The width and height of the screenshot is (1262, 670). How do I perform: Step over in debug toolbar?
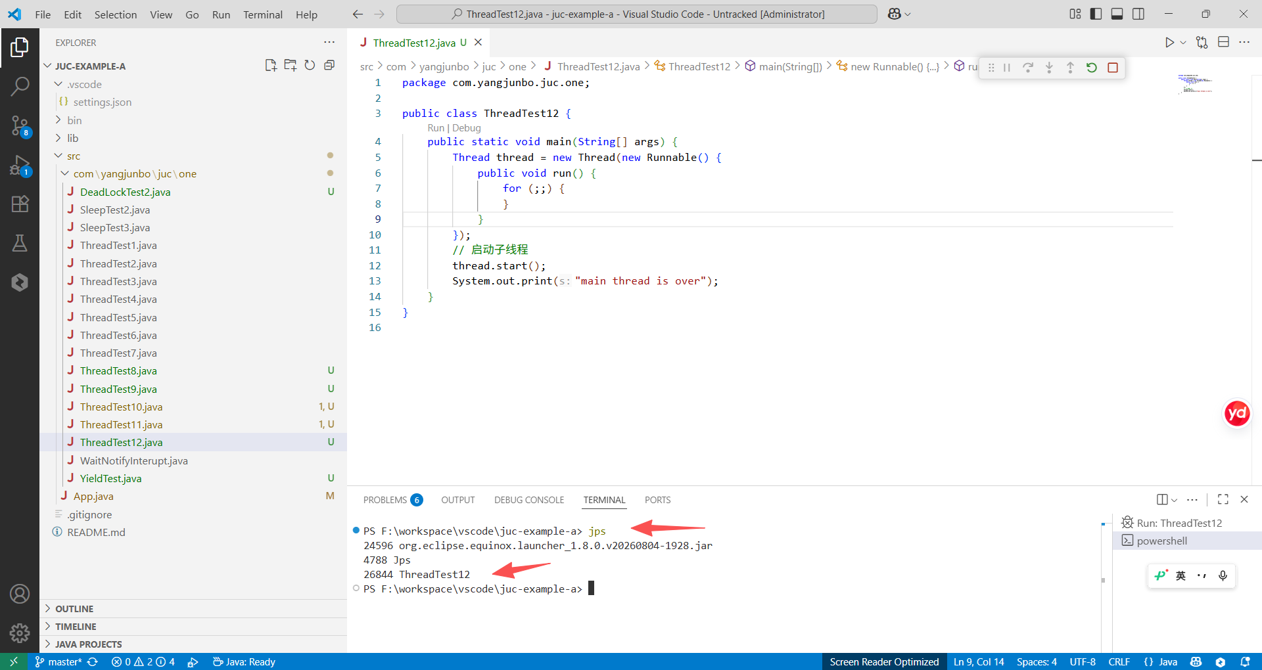pyautogui.click(x=1028, y=68)
